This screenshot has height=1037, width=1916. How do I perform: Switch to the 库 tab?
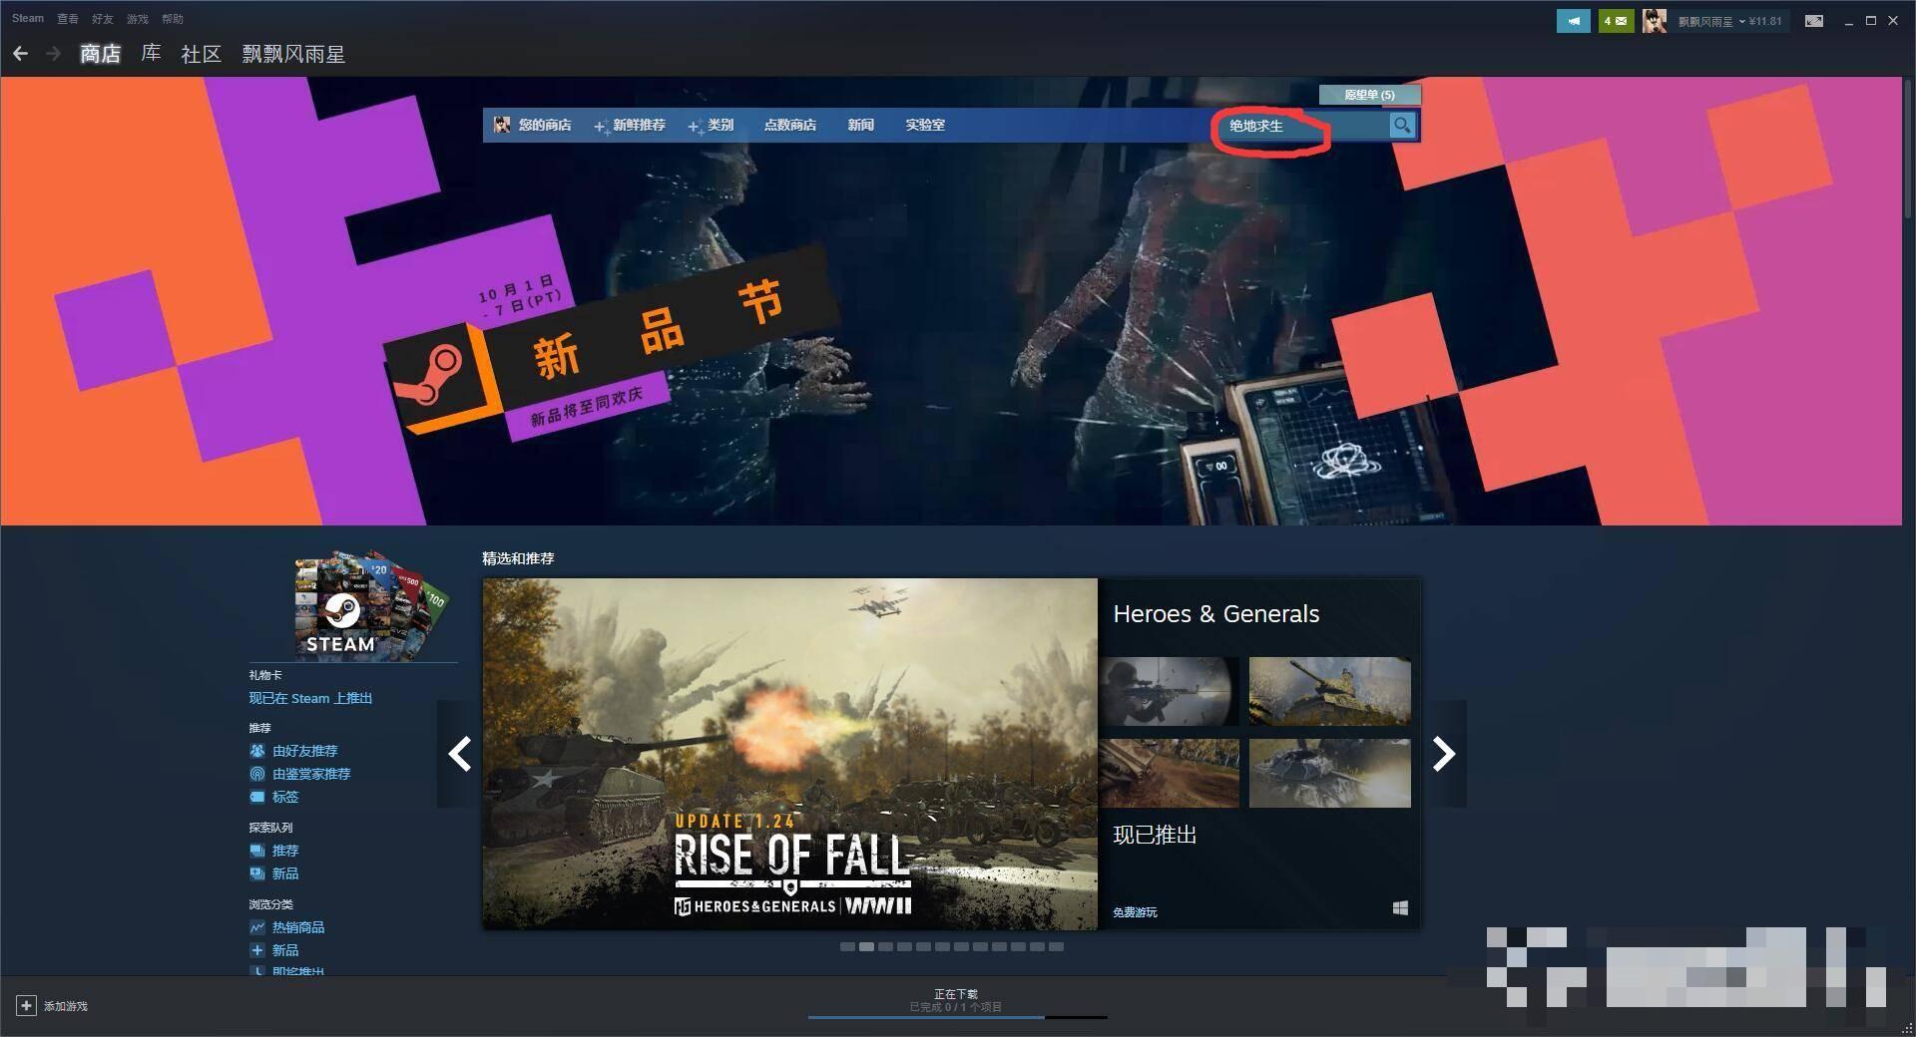coord(151,53)
